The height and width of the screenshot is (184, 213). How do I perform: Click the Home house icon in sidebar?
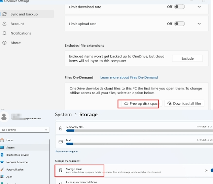pos(2,140)
